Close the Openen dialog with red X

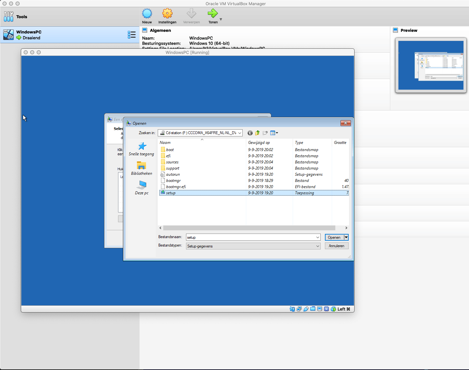[x=345, y=123]
